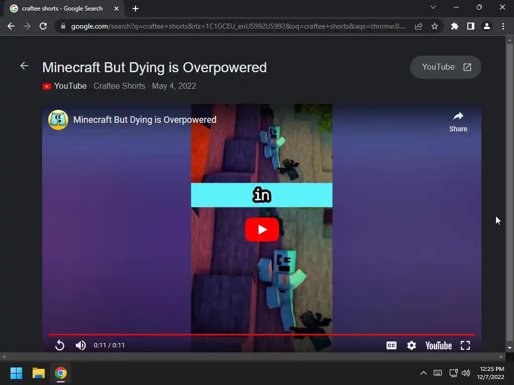Viewport: 514px width, 385px height.
Task: Show hidden system tray icons
Action: [x=424, y=373]
